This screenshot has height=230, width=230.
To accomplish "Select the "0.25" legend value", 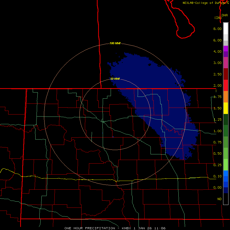I will tap(217, 165).
